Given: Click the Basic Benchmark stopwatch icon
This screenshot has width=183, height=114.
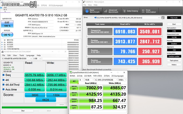Looking at the screenshot, I should coord(87,11).
